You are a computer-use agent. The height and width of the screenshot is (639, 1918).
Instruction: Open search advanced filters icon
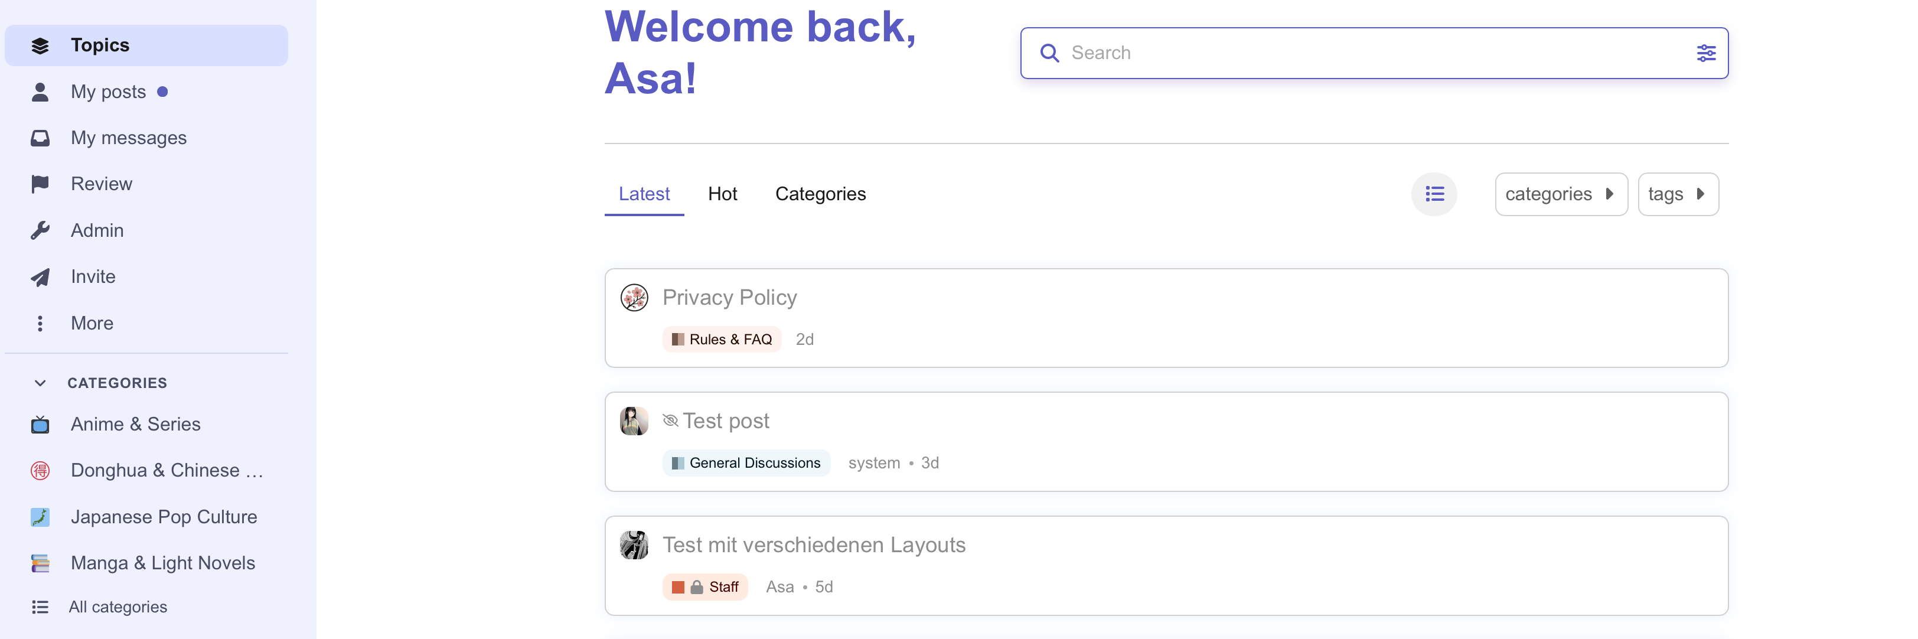point(1706,53)
